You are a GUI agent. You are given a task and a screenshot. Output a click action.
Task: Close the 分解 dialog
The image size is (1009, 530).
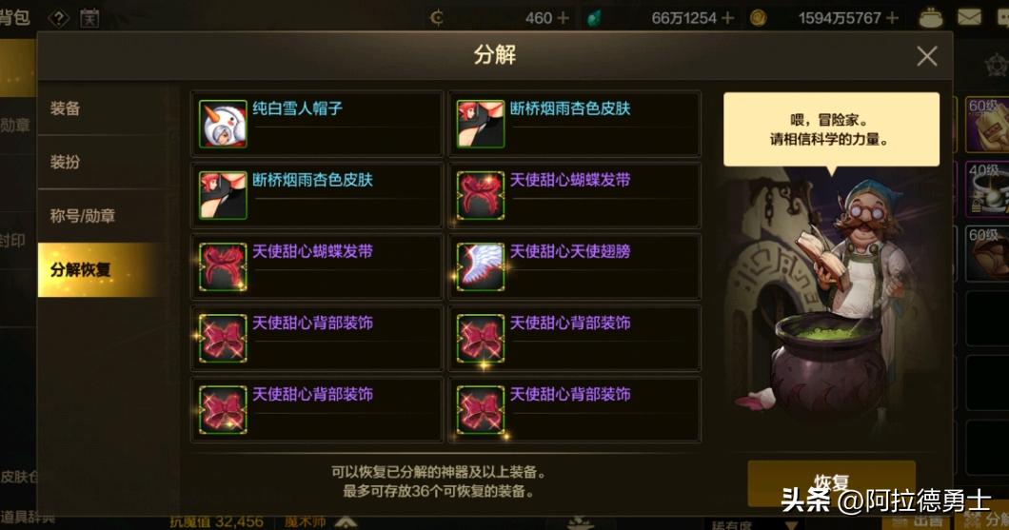pyautogui.click(x=926, y=56)
